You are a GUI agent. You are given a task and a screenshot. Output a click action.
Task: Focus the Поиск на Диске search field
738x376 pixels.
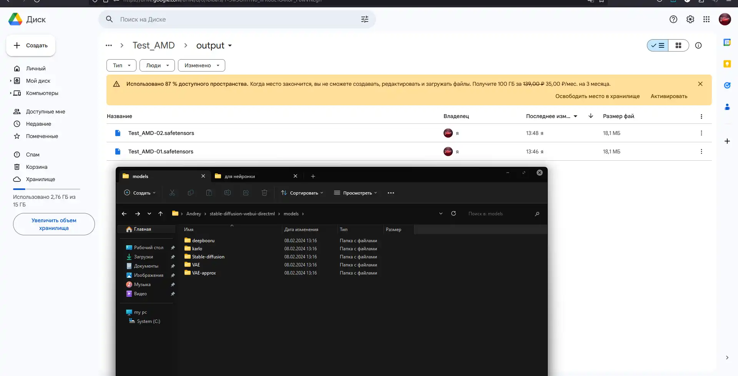point(236,19)
